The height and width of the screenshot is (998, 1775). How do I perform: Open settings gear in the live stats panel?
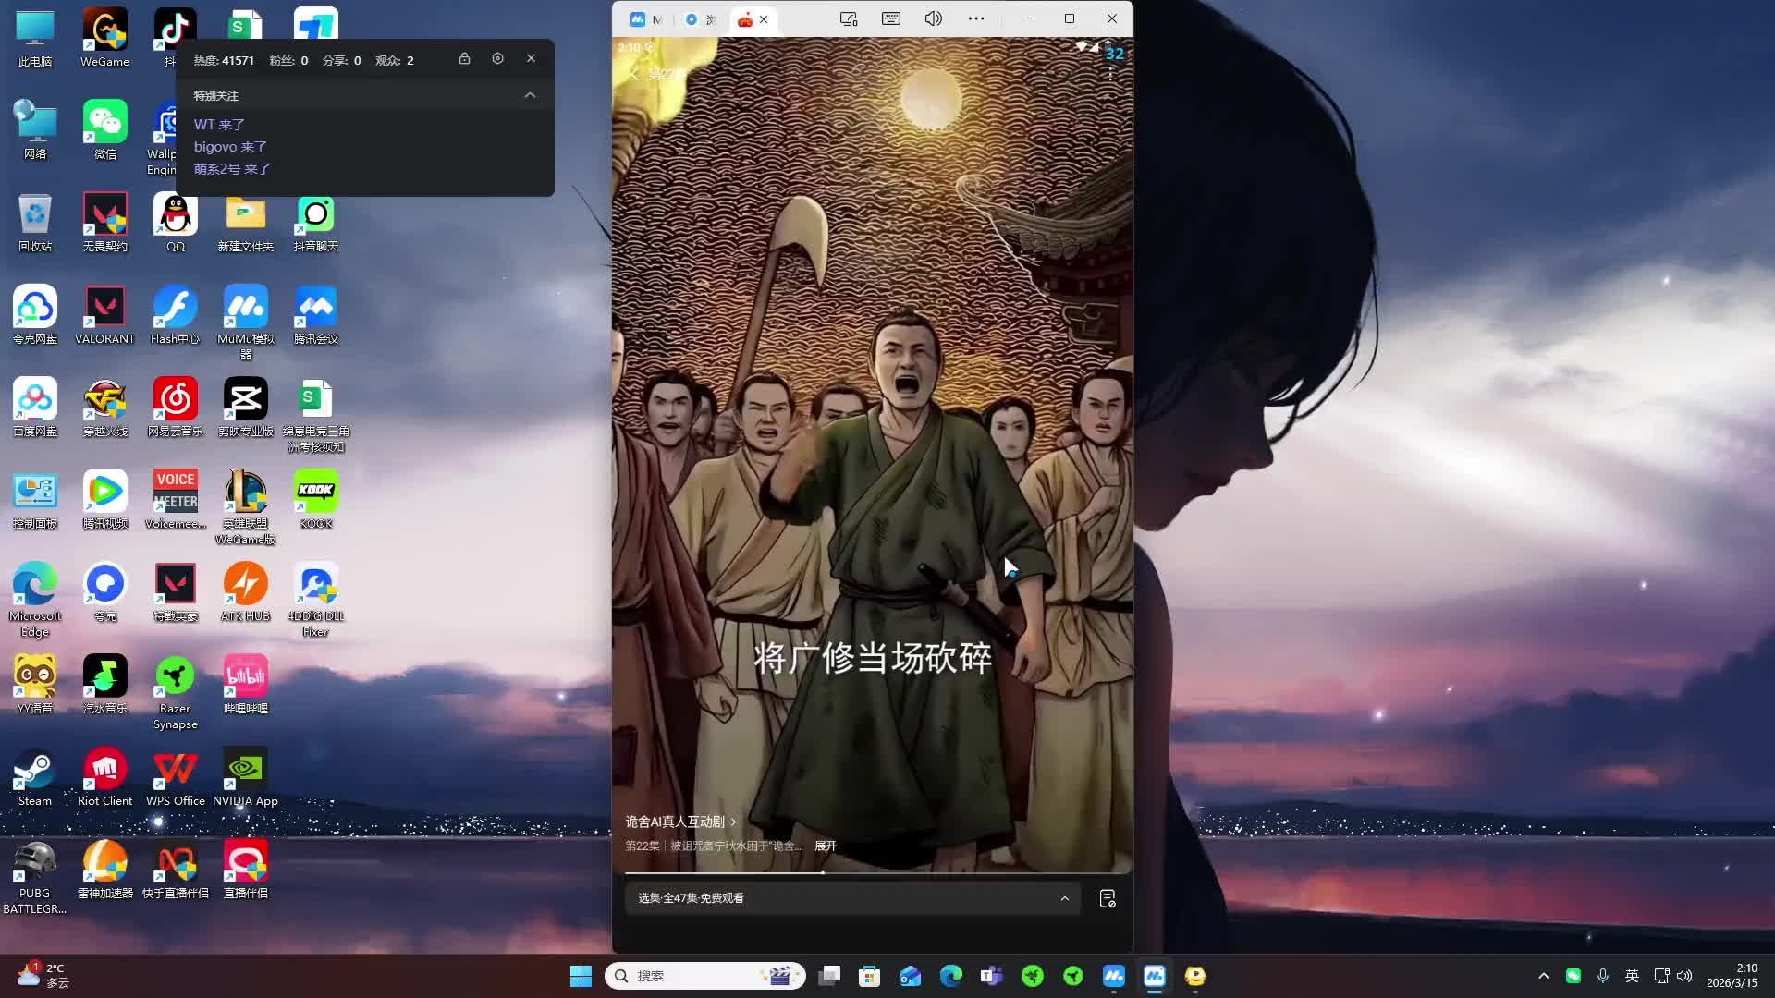tap(497, 58)
